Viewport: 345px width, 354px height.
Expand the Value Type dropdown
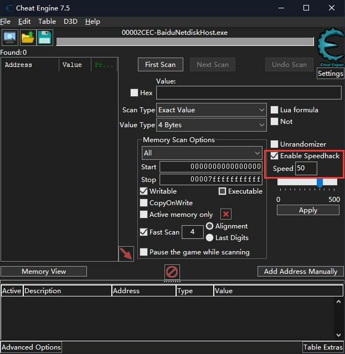211,125
